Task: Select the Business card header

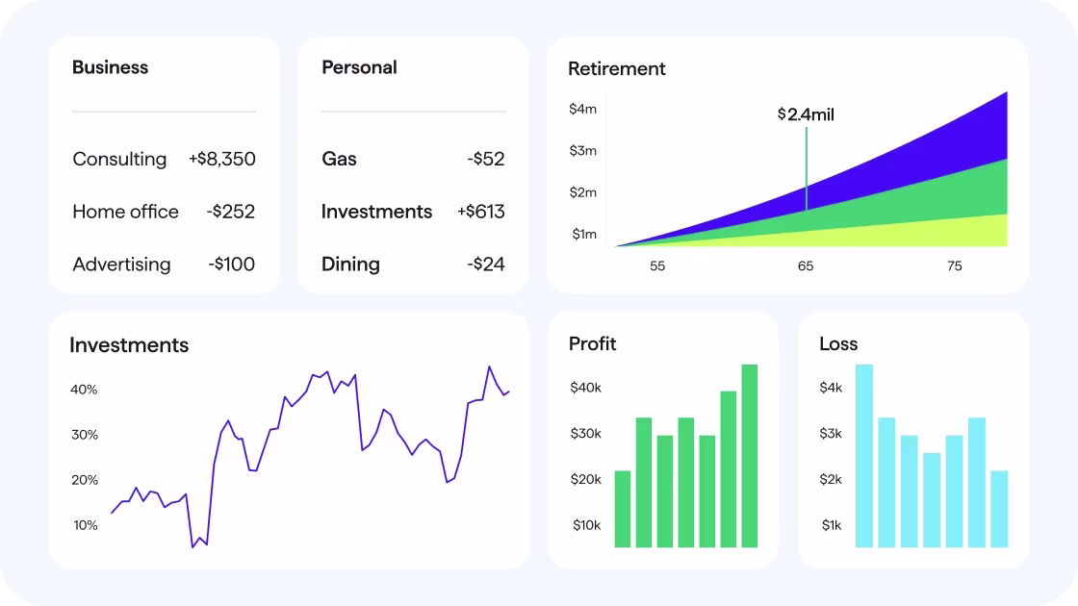Action: tap(110, 67)
